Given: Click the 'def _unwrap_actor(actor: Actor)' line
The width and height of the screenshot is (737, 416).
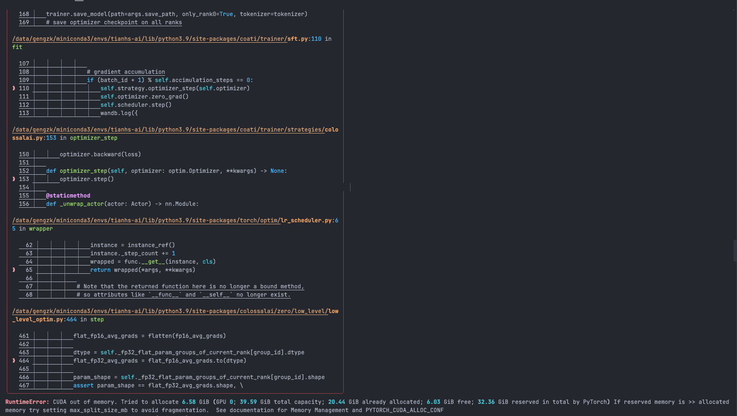Looking at the screenshot, I should coord(122,204).
